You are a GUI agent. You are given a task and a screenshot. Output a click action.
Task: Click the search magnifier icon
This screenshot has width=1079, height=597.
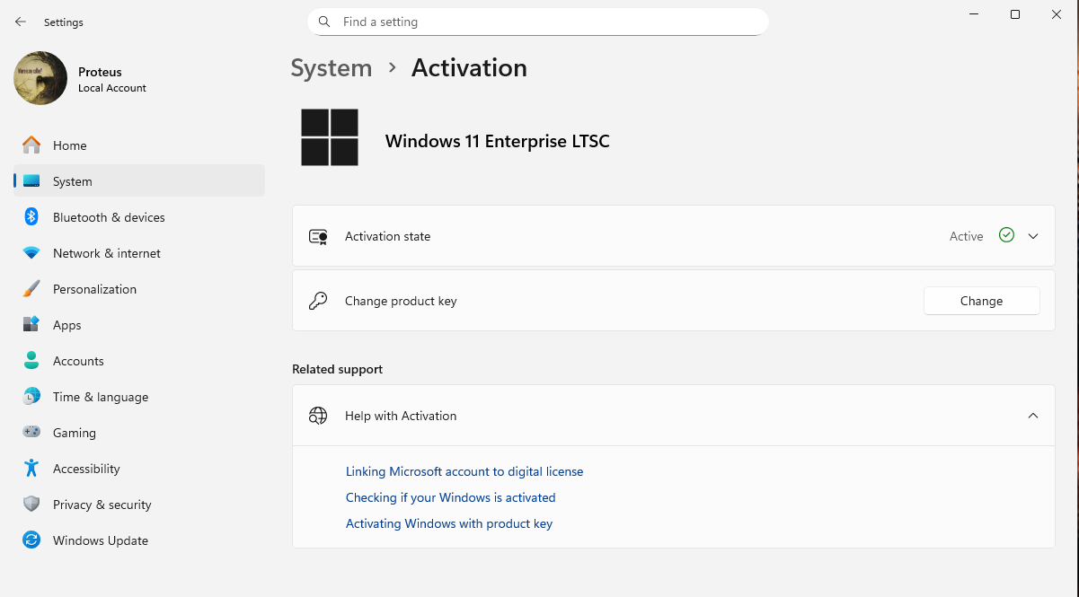(324, 22)
